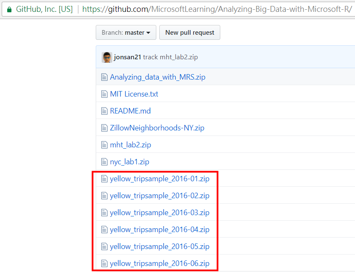The image size is (355, 274).
Task: Open the commit message track mht_lab2.zip
Action: point(170,57)
